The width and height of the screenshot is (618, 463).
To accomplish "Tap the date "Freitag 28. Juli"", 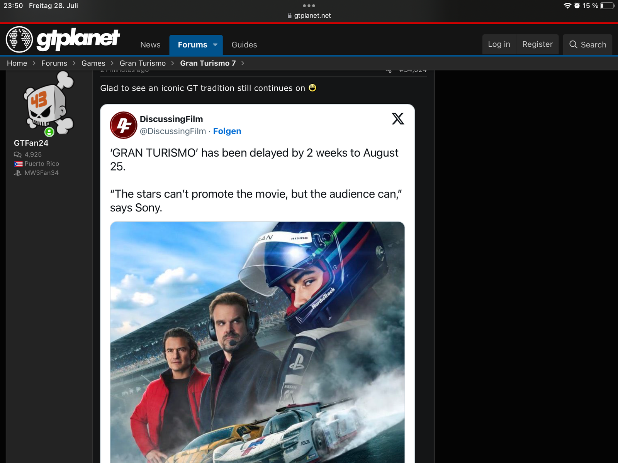I will (x=53, y=6).
